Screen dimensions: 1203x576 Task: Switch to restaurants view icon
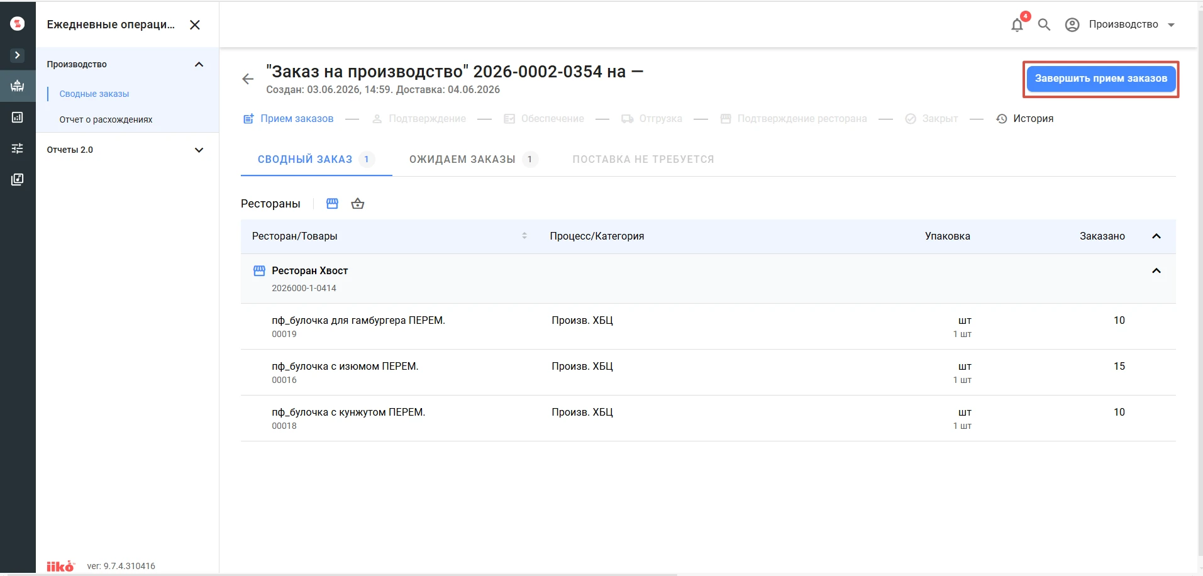332,204
